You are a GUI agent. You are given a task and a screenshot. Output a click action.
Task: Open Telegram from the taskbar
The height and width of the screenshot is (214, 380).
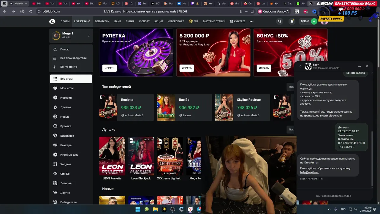(199, 209)
